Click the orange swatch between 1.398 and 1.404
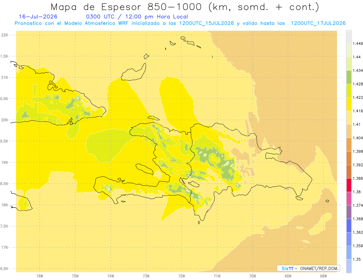This screenshot has width=363, height=280. tap(349, 144)
